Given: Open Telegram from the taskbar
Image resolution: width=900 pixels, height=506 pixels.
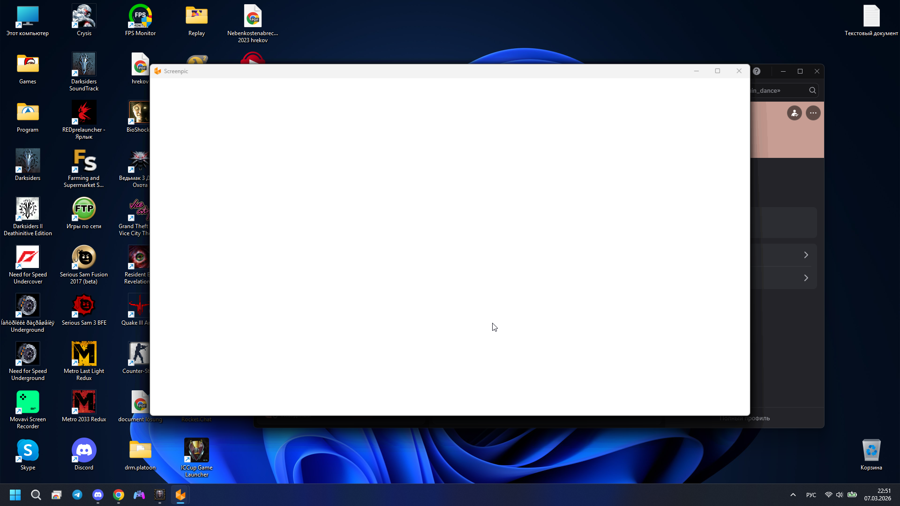Looking at the screenshot, I should click(x=77, y=495).
